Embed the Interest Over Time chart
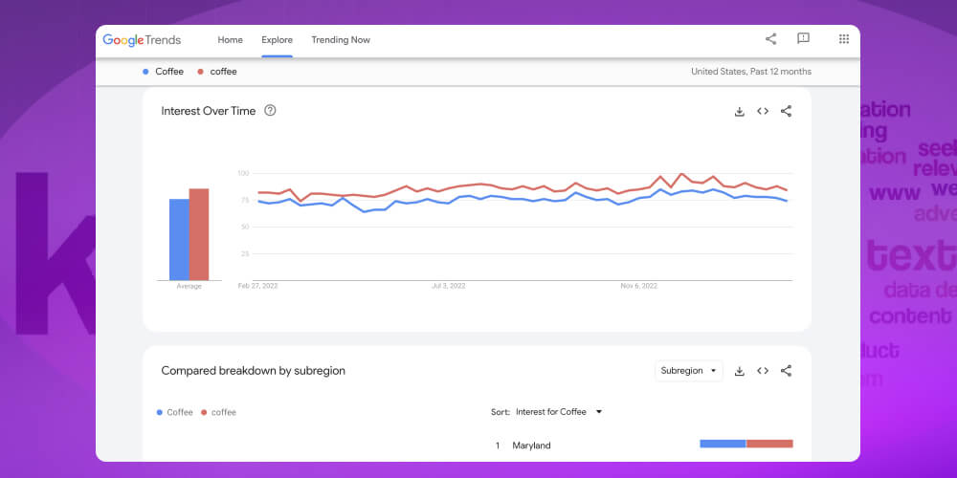 [763, 111]
